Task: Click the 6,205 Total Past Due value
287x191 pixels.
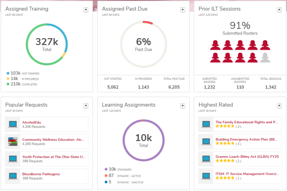Action: (x=174, y=87)
